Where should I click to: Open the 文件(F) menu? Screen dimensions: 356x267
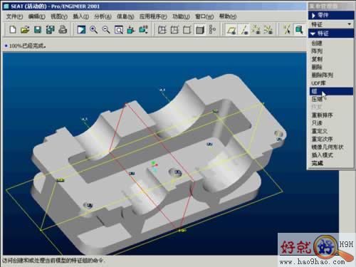coord(14,16)
